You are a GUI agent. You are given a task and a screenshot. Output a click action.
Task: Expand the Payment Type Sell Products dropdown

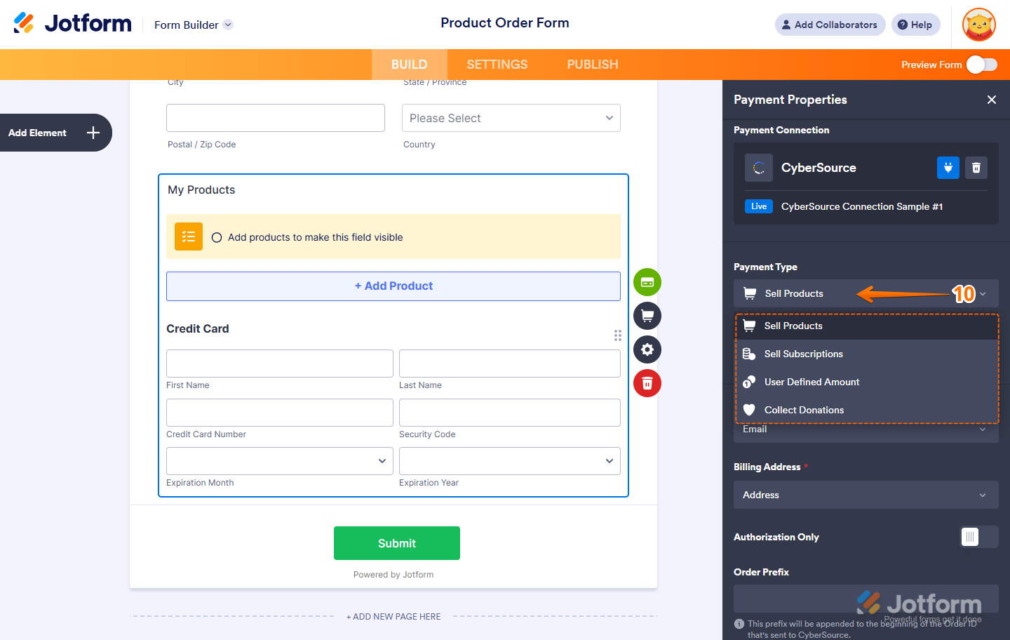[x=866, y=293]
